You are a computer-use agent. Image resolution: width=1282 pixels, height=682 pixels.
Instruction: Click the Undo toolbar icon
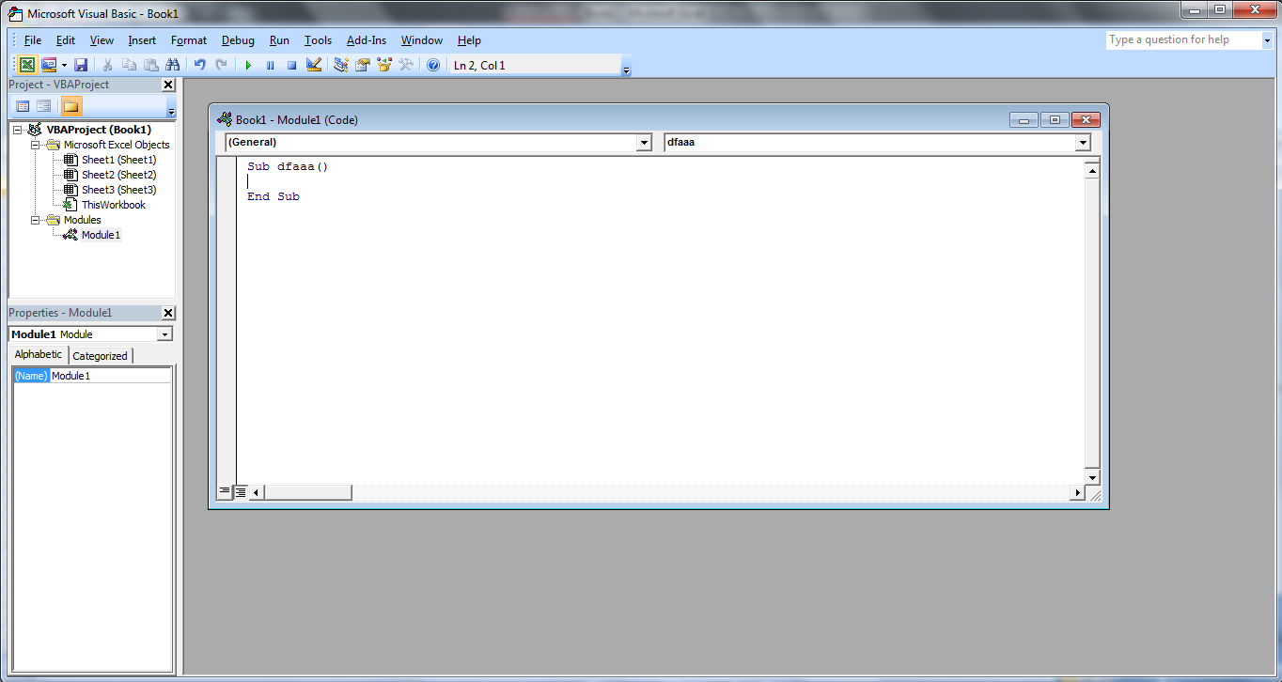coord(198,64)
